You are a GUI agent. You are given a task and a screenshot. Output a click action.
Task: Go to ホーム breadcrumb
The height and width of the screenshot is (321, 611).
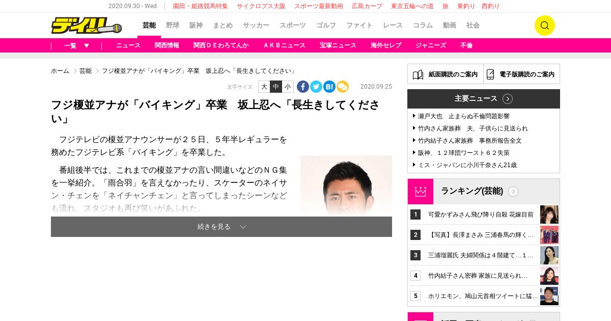[x=60, y=71]
